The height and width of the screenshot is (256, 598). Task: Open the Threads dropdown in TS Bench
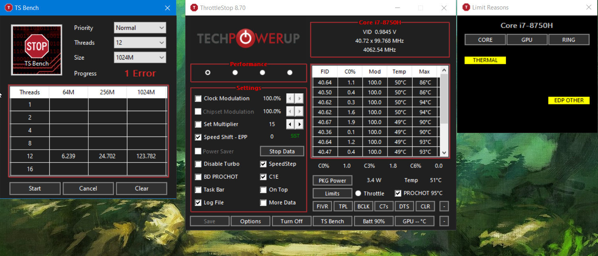(x=140, y=42)
